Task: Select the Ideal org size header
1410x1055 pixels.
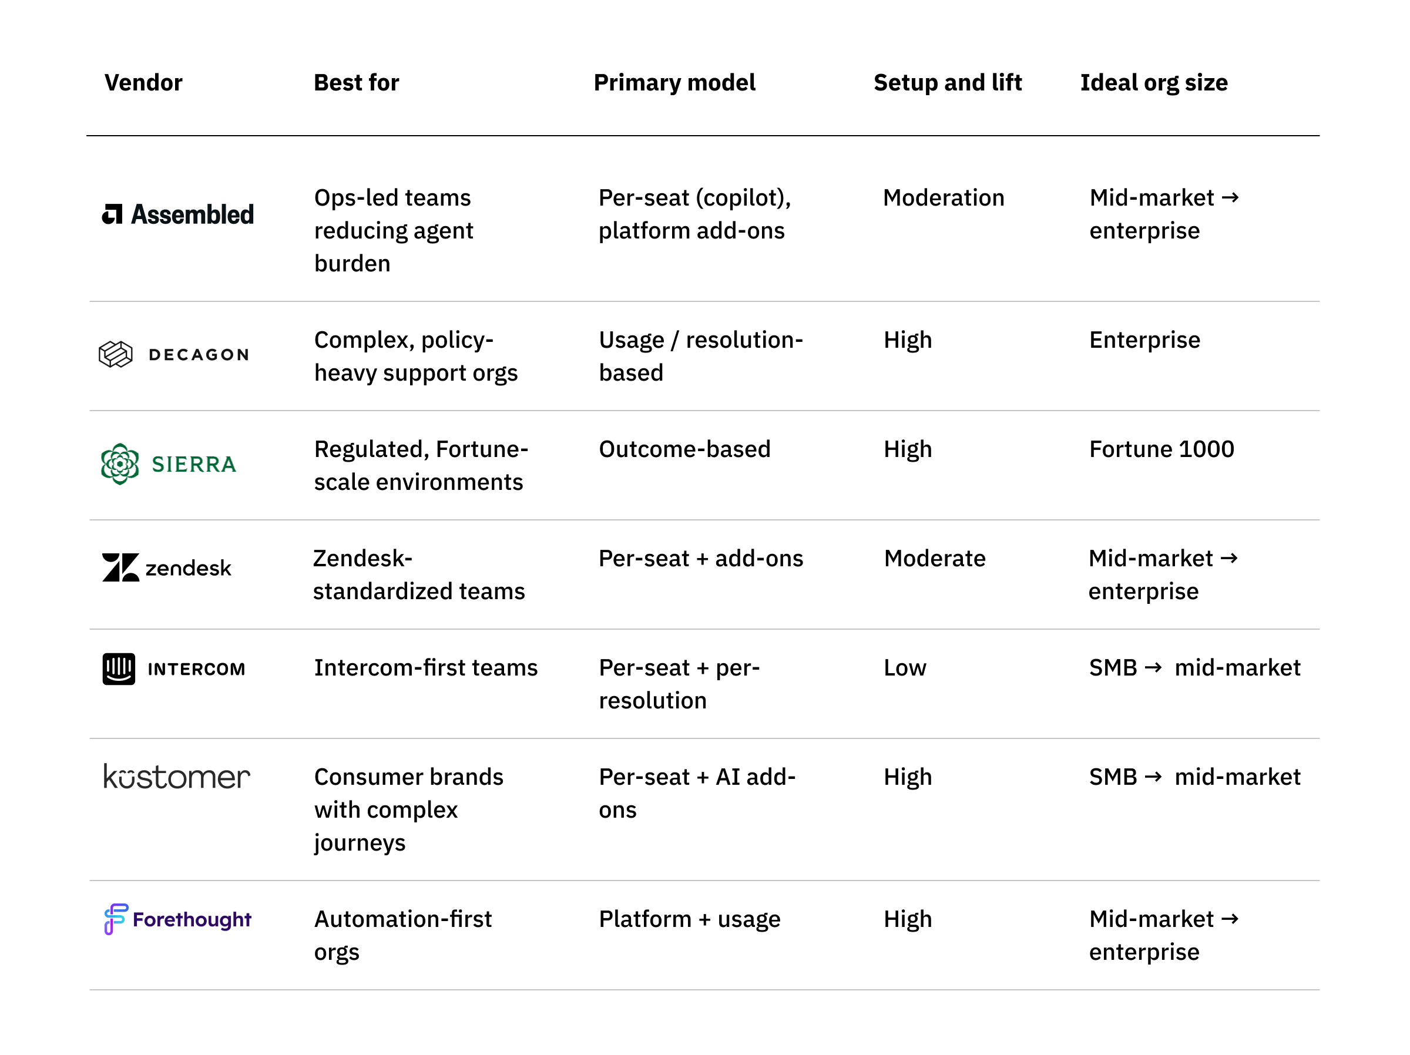Action: 1154,83
